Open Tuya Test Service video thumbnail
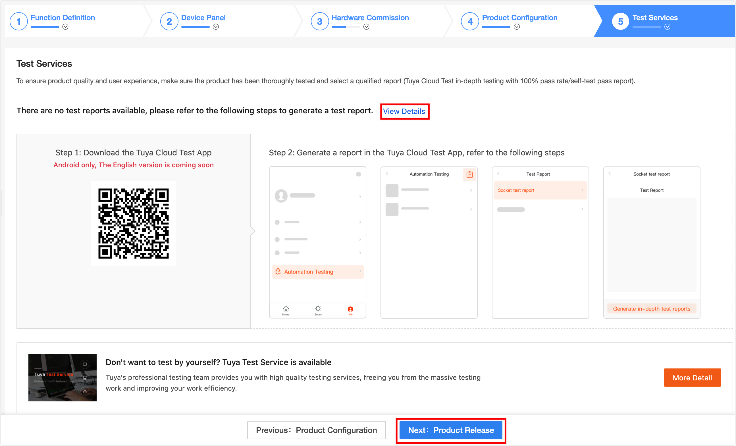The height and width of the screenshot is (446, 736). click(x=63, y=378)
